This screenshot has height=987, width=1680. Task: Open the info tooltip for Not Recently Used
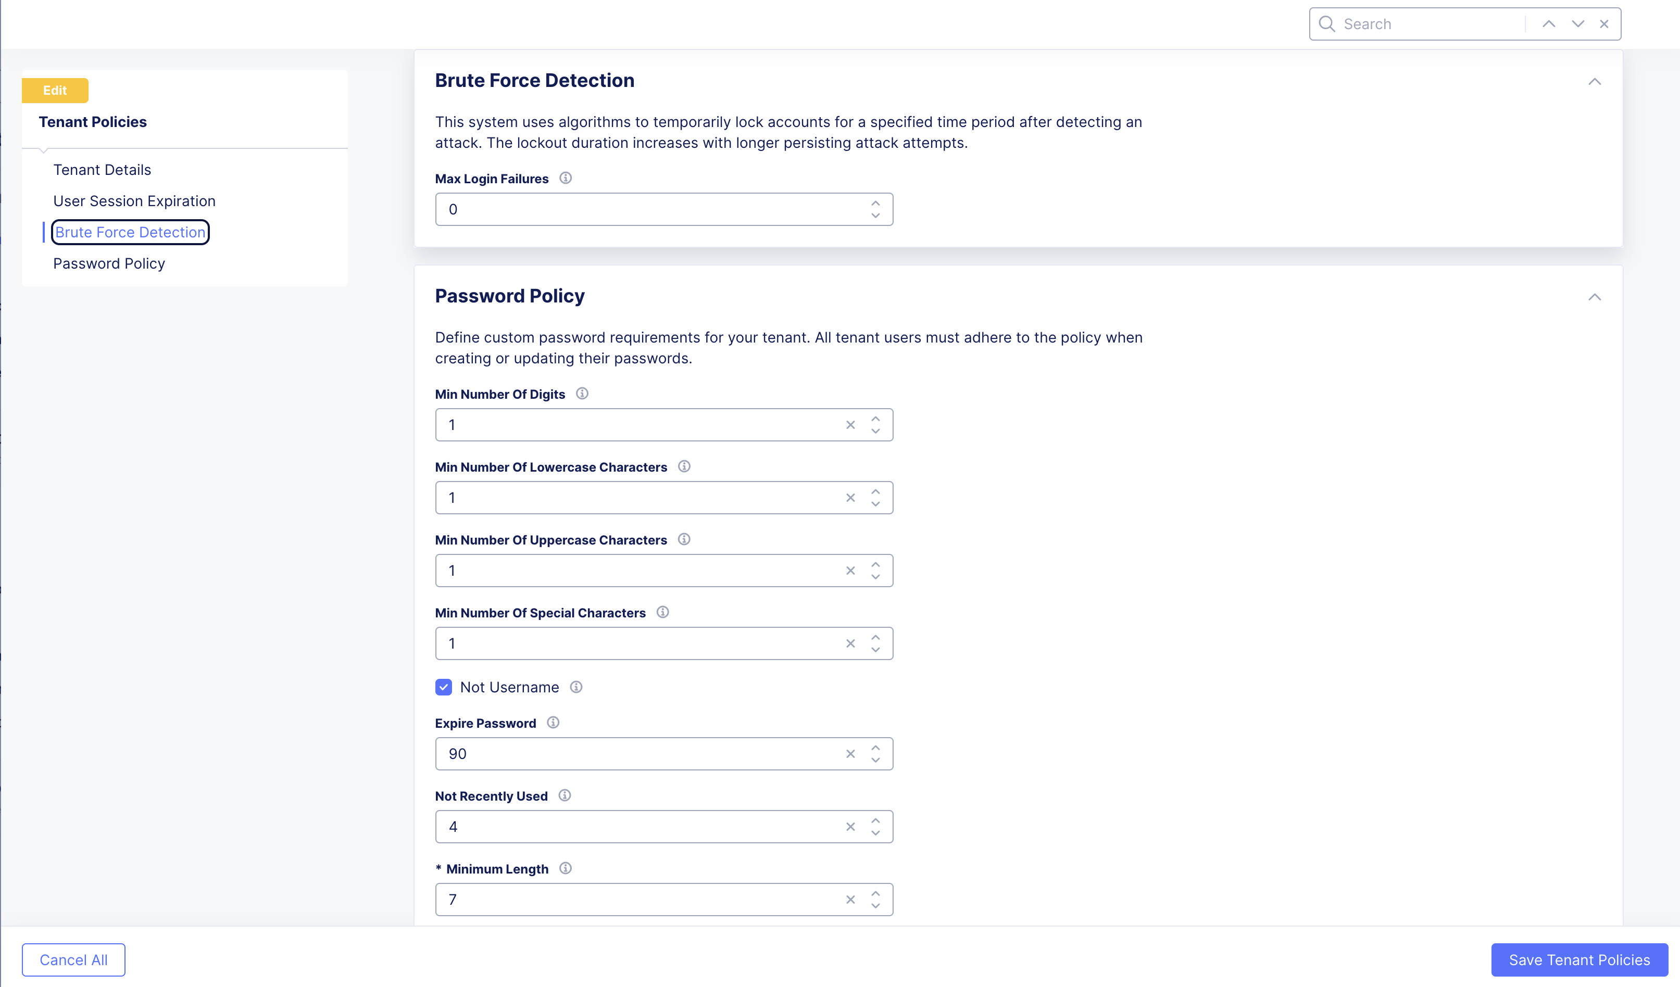coord(564,795)
